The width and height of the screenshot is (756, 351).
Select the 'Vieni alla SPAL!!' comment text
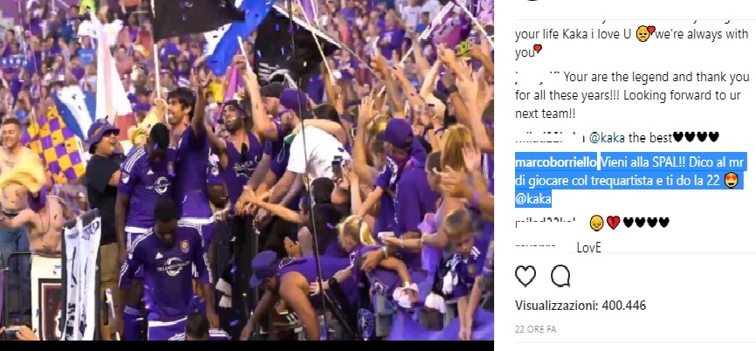pos(632,181)
